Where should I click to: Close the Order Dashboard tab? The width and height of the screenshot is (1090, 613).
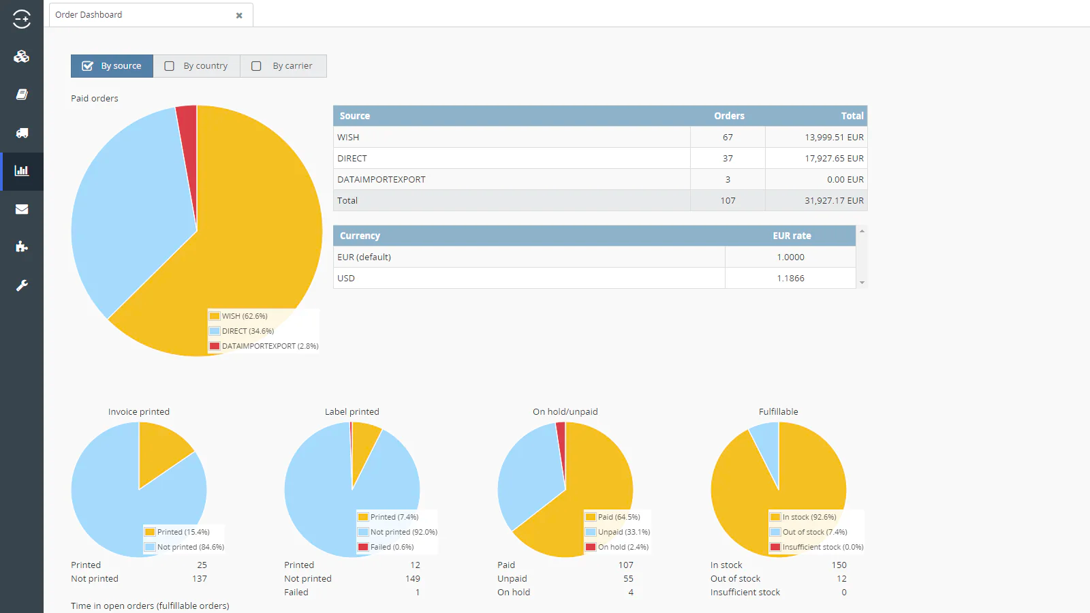click(239, 16)
